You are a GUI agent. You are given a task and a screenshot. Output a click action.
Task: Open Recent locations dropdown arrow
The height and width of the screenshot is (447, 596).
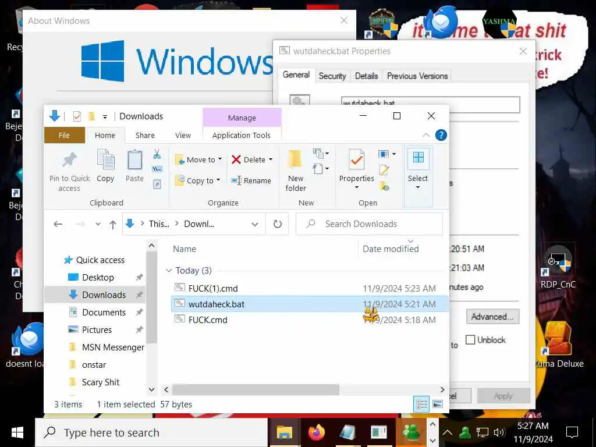coord(98,224)
